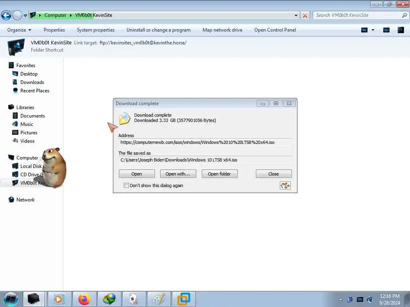Click the large VM0b0t KevinSite computer icon

(16, 47)
